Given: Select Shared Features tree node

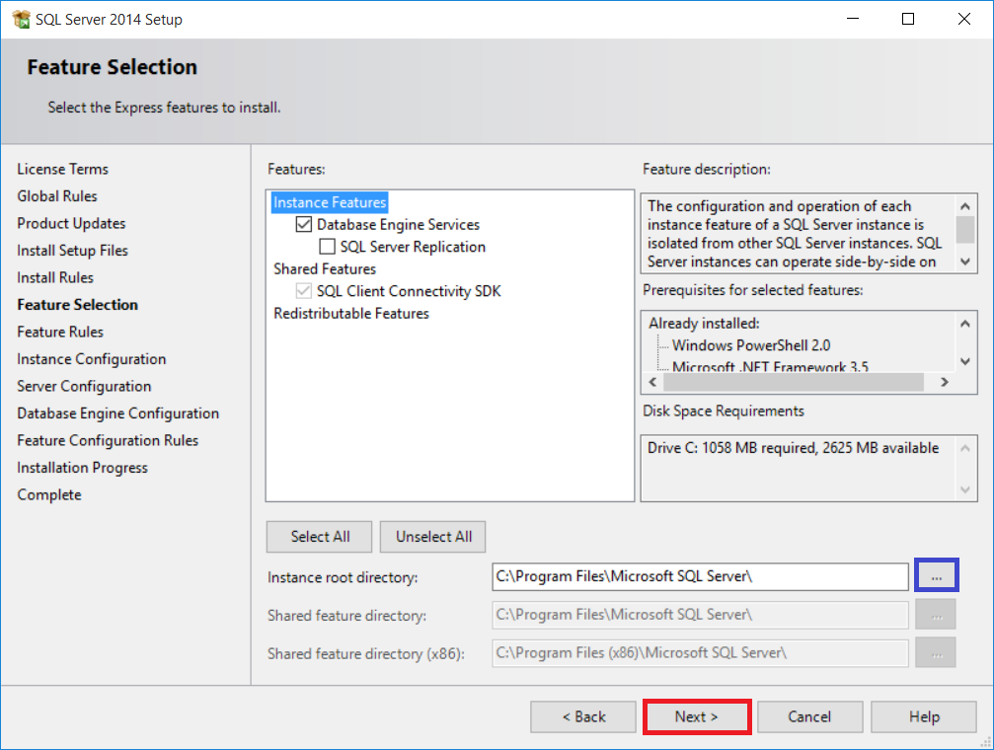Looking at the screenshot, I should coord(325,268).
